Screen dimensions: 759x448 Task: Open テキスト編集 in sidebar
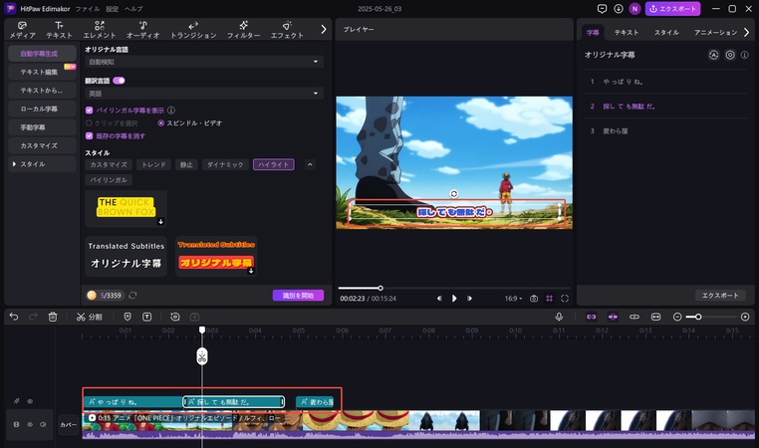tap(42, 72)
